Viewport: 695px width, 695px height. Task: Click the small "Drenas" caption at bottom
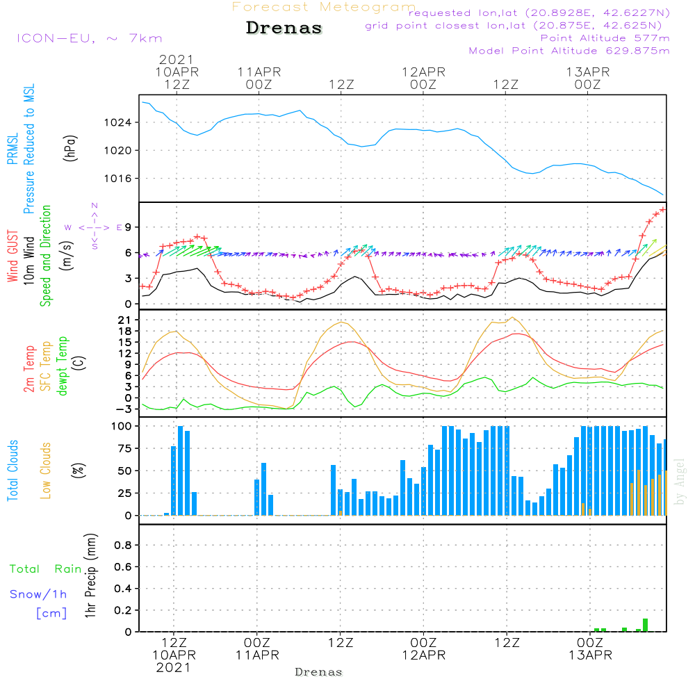(319, 672)
